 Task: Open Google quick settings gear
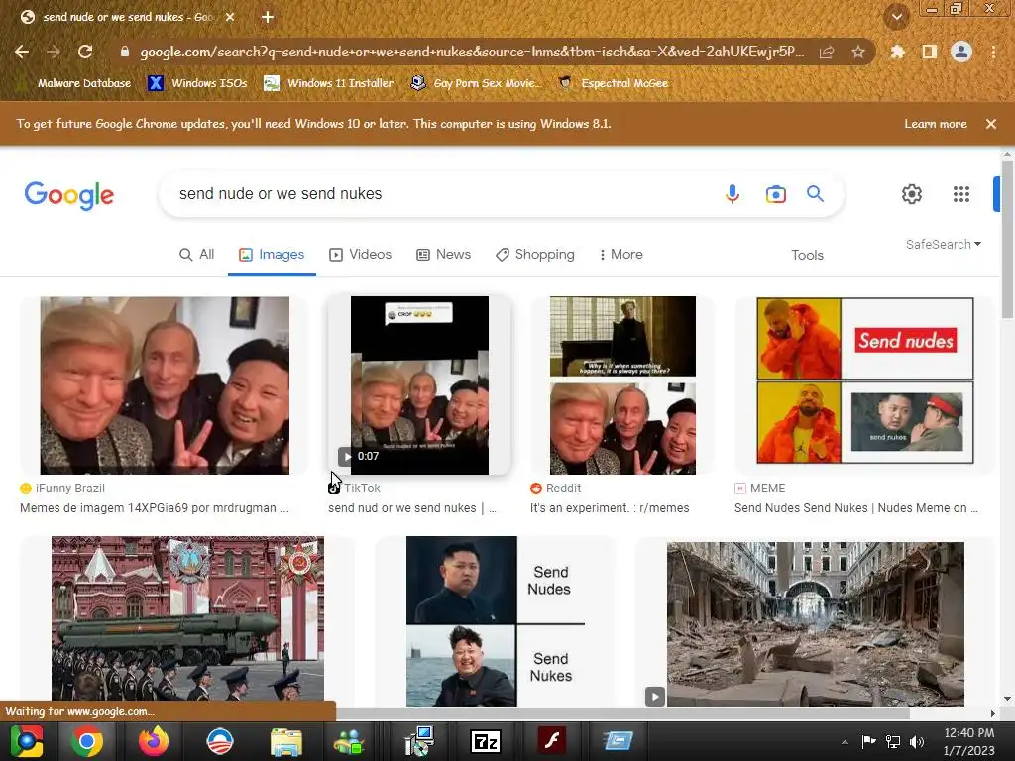point(912,194)
